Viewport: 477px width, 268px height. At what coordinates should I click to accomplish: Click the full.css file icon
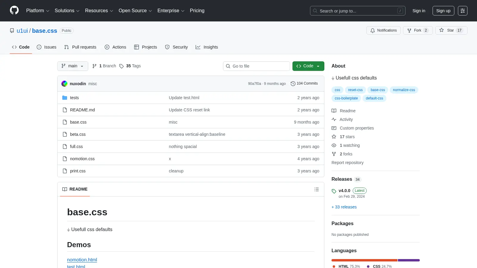click(65, 147)
